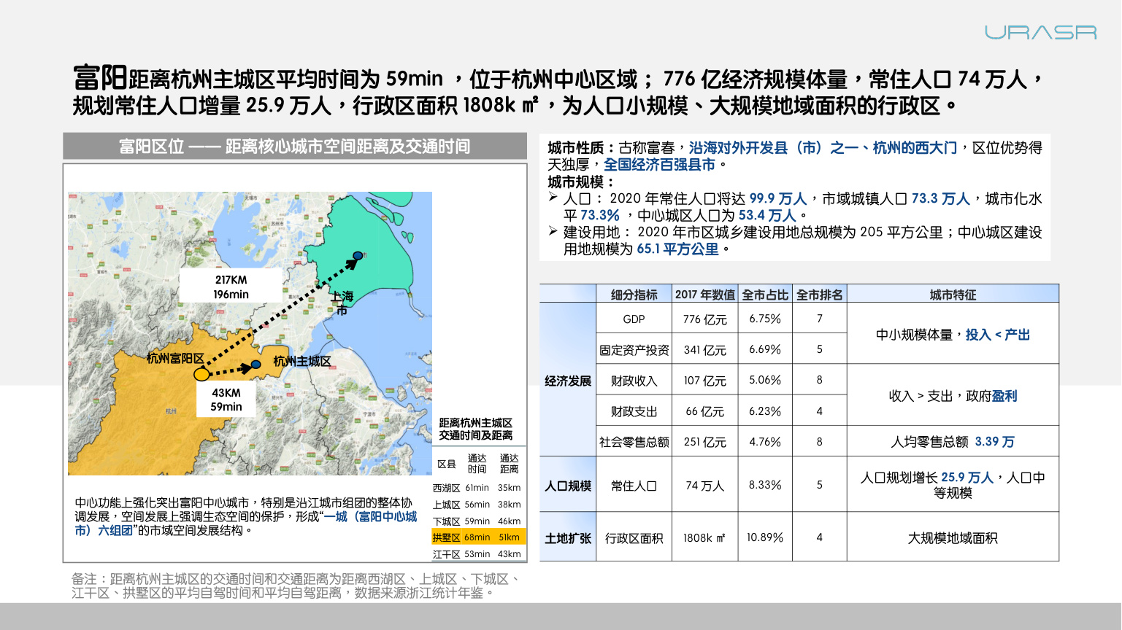Click the 大规模地域面积 cell
1122x630 pixels.
click(953, 537)
